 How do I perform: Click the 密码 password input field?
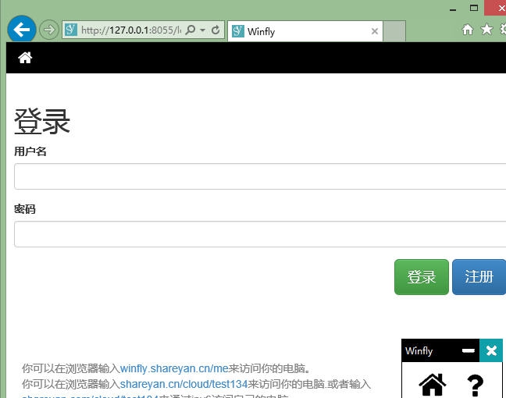(260, 234)
